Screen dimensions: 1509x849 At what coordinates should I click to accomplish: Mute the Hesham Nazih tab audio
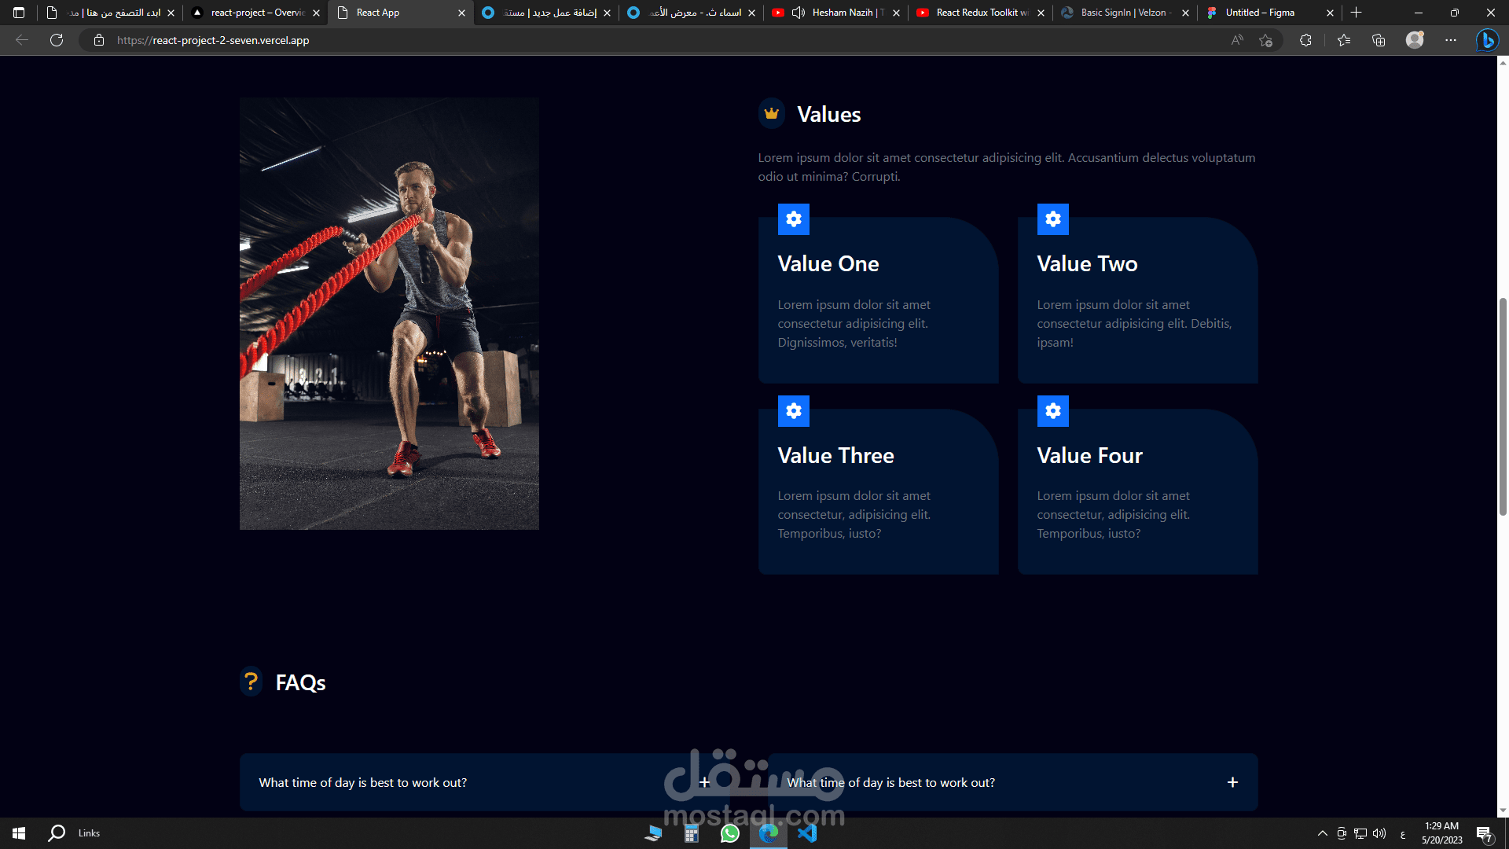pyautogui.click(x=798, y=13)
